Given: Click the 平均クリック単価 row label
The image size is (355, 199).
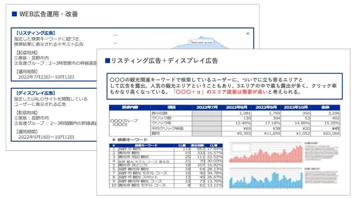Looking at the screenshot, I should point(168,129).
